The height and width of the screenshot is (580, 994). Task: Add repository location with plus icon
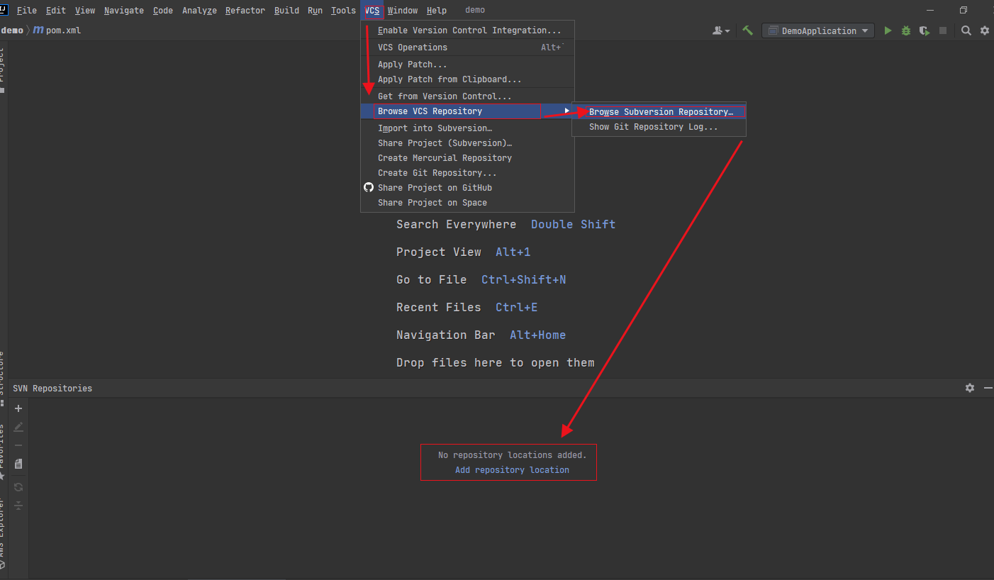pyautogui.click(x=18, y=408)
